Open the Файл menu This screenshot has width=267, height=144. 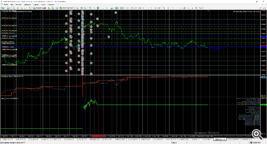click(x=6, y=5)
